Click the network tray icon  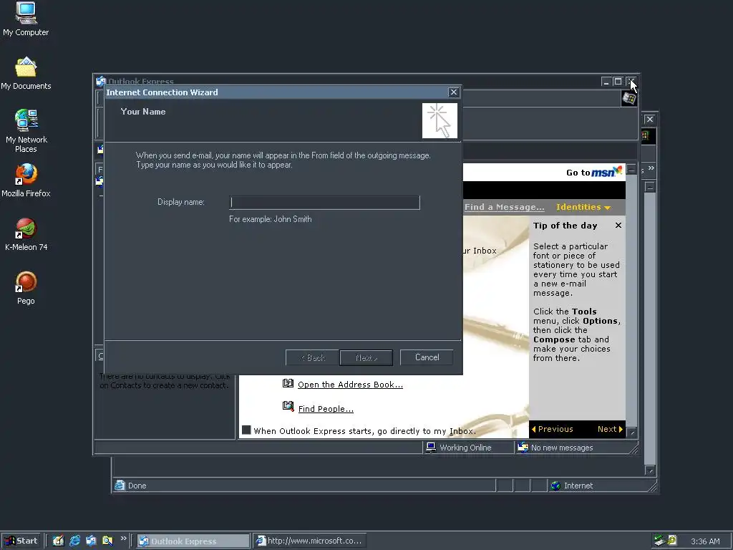[659, 541]
